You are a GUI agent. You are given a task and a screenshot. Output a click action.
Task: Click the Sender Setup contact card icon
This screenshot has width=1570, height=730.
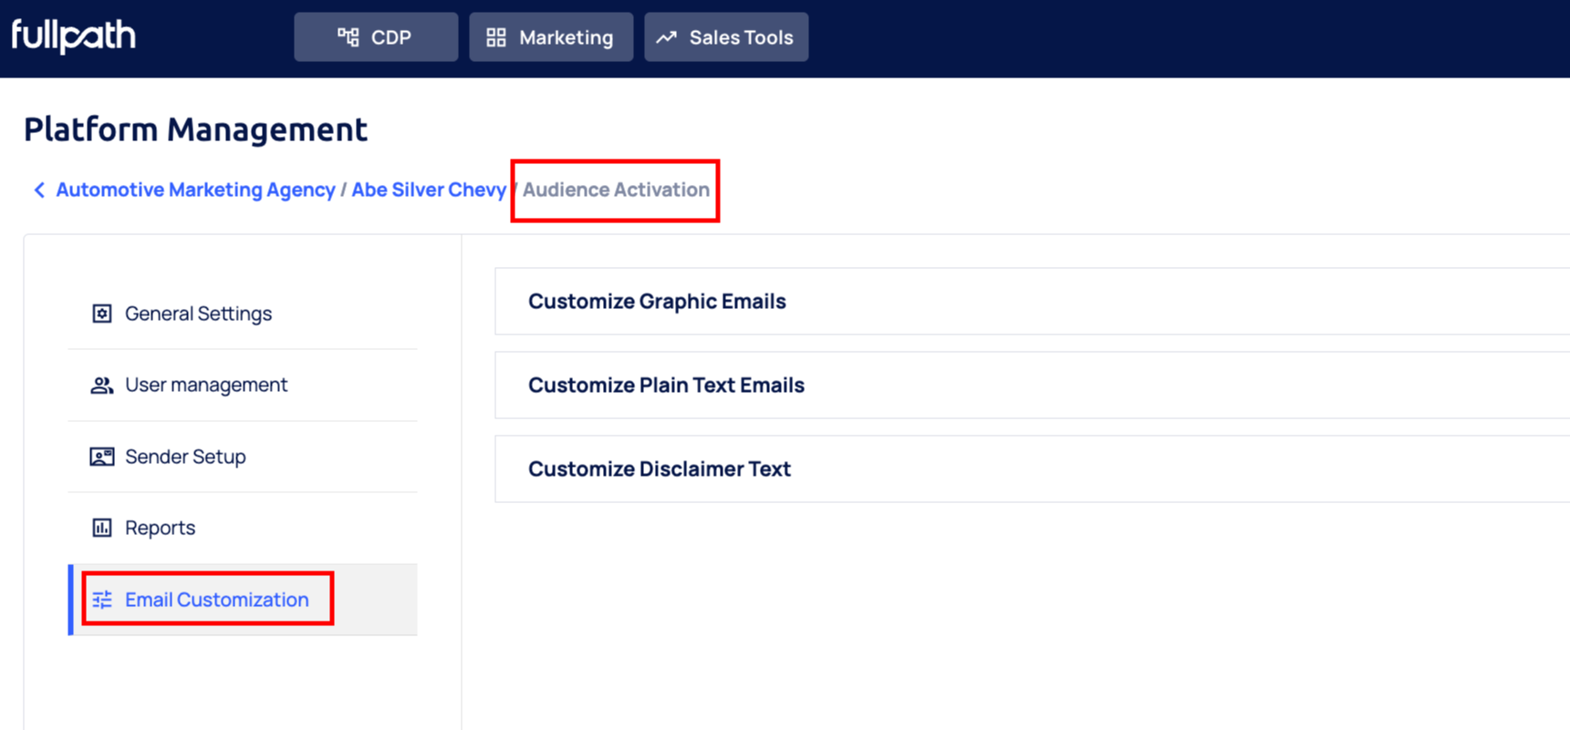(102, 457)
